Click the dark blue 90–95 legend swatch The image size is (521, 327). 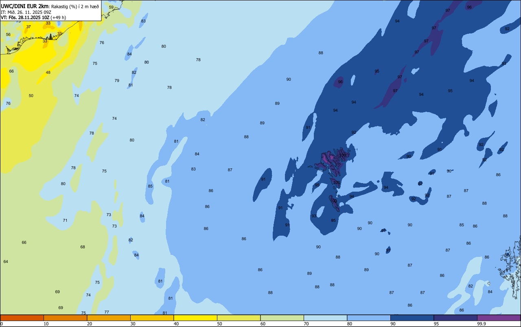pos(412,318)
